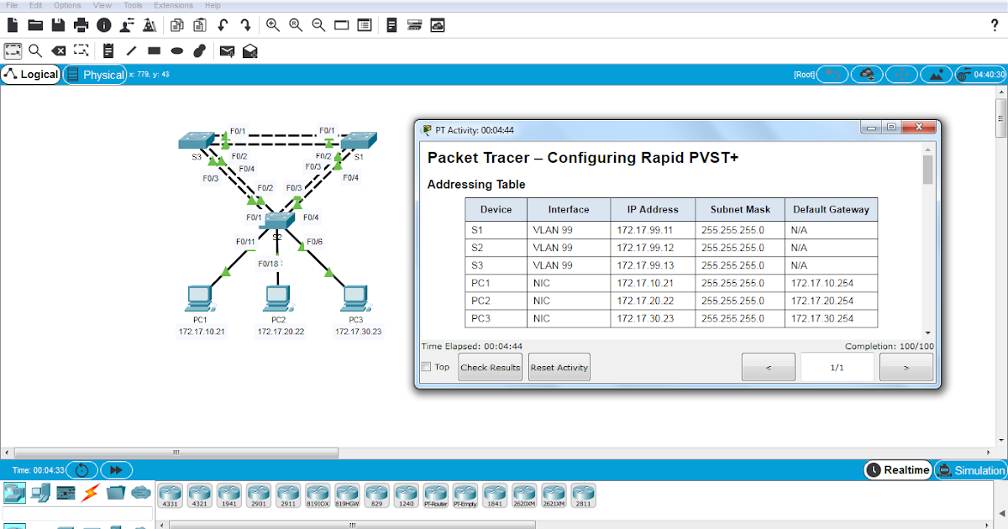
Task: Open the Add Complex PDU tool
Action: point(249,50)
